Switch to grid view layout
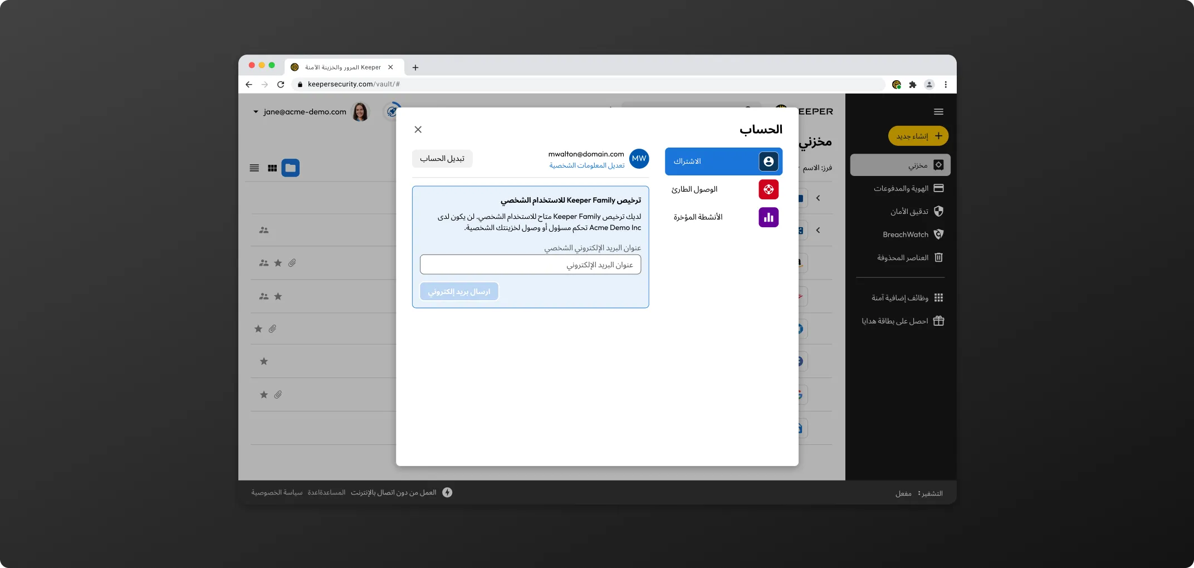Viewport: 1194px width, 568px height. click(x=272, y=168)
